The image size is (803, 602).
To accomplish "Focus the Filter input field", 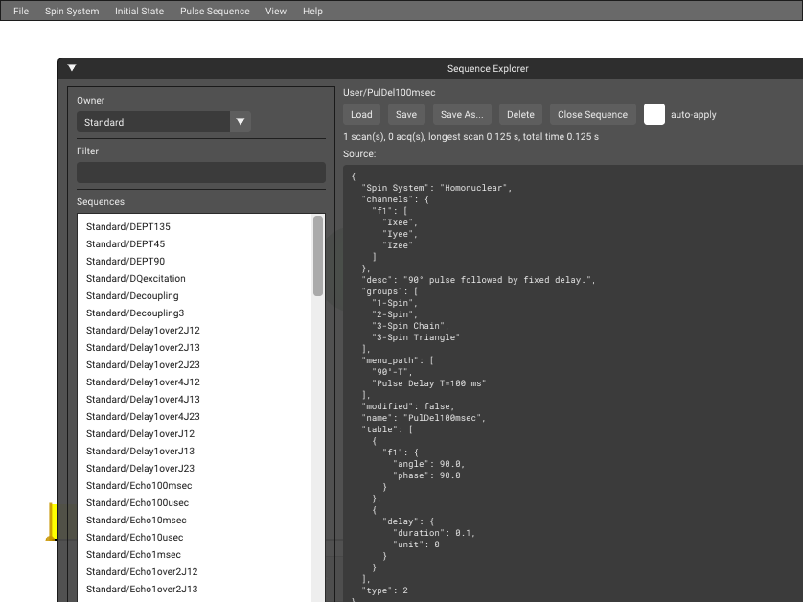I will tap(201, 173).
